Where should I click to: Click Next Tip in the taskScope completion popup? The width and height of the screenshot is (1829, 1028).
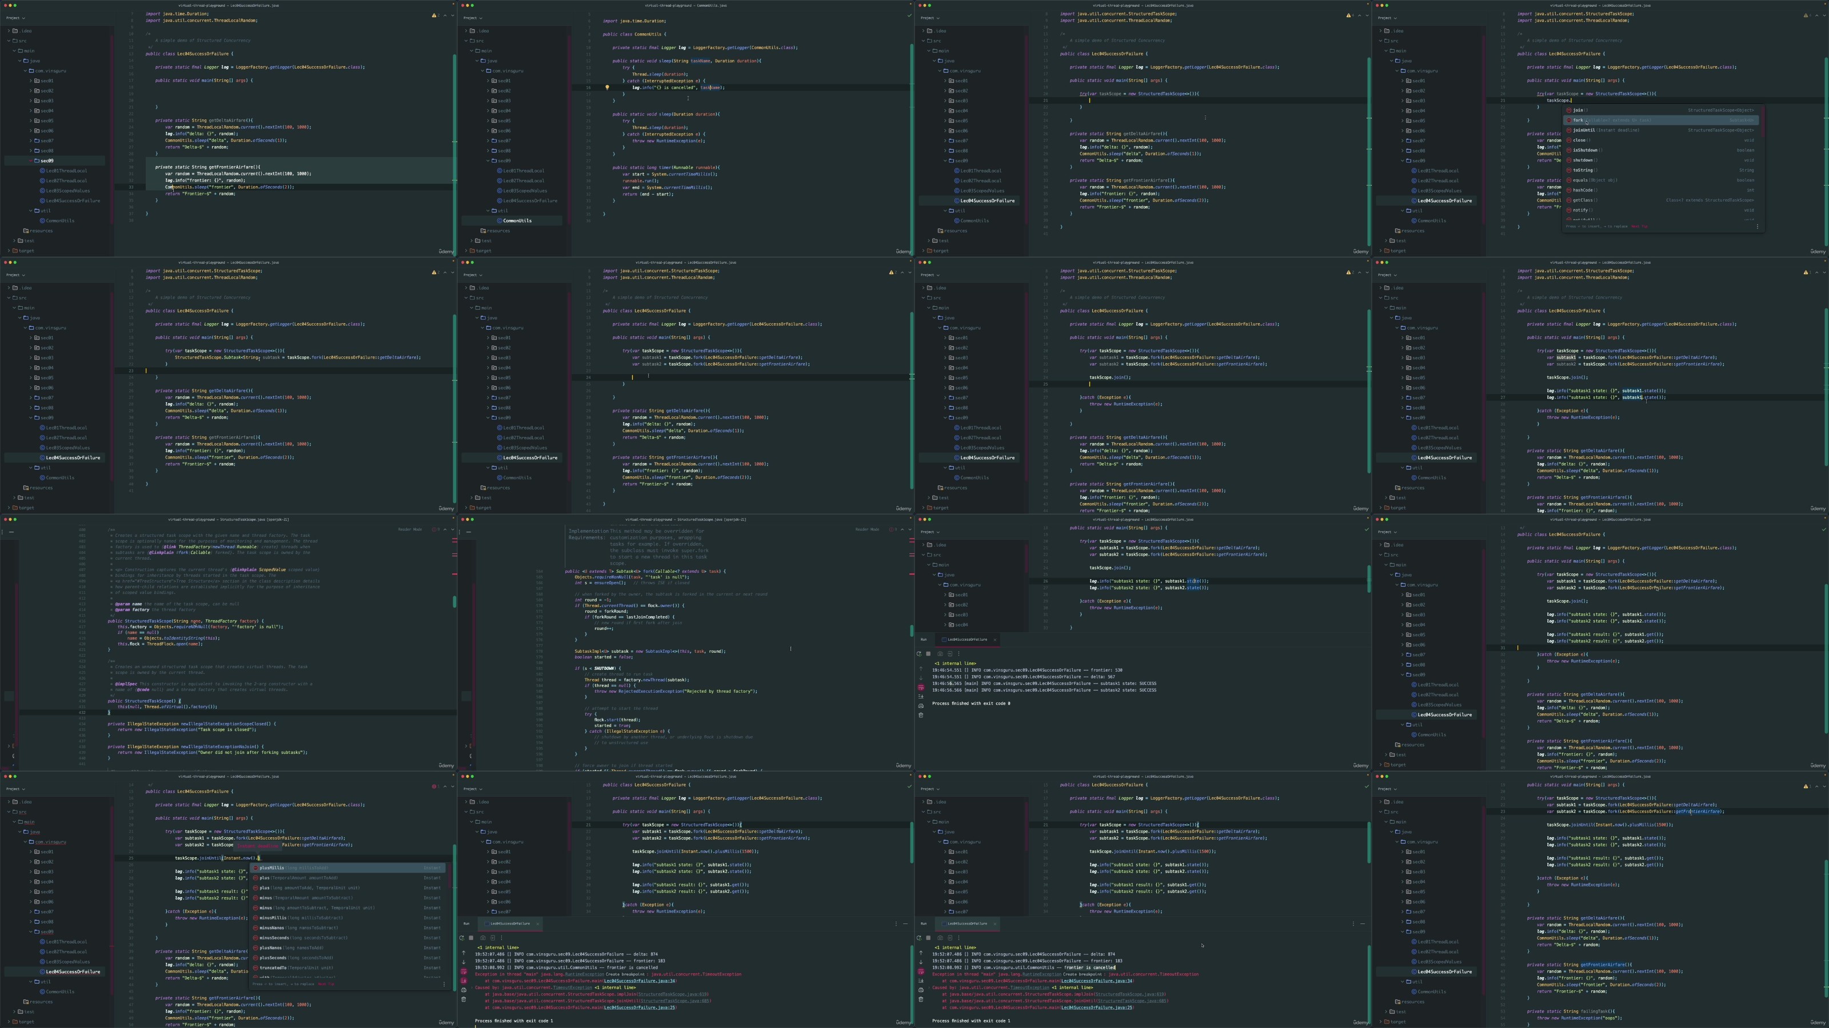1639,226
